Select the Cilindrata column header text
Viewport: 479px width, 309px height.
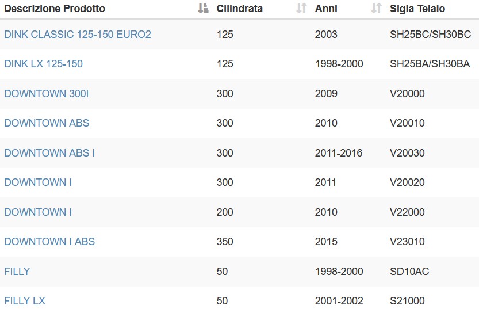239,9
